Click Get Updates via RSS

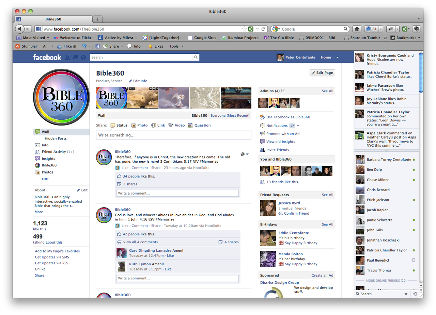(x=51, y=263)
